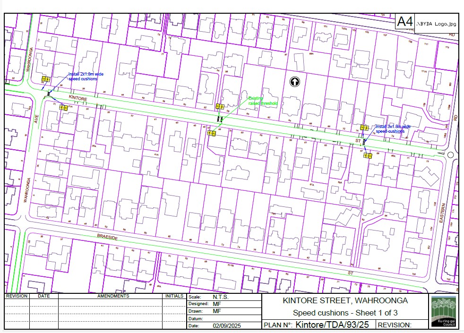Click the 'Install 3x1.8m wide speed cushions' annotation
The width and height of the screenshot is (464, 333).
(393, 129)
